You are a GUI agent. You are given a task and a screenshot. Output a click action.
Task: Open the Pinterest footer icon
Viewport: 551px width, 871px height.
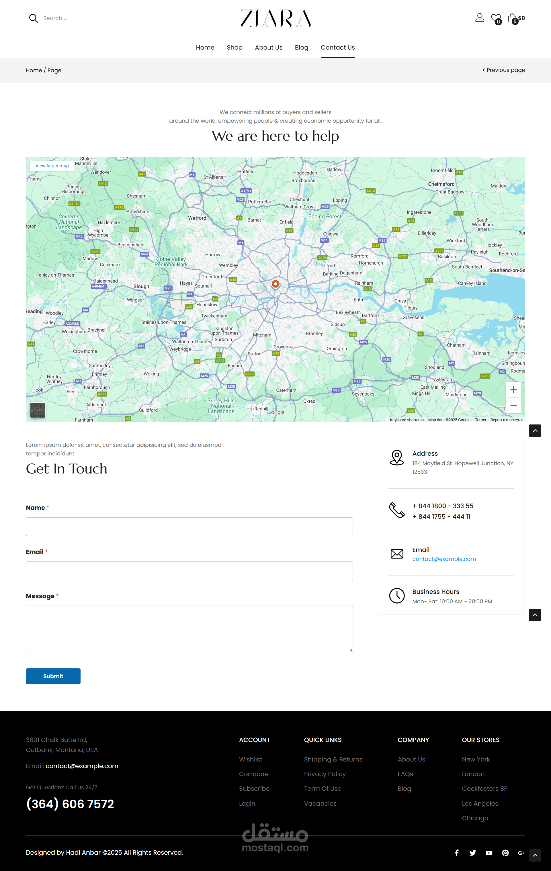pyautogui.click(x=505, y=853)
